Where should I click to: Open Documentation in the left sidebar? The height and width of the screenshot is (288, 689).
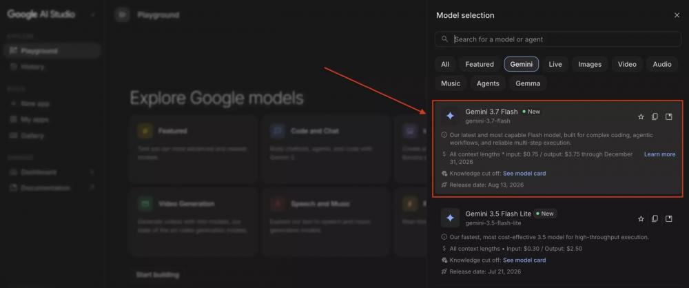pos(52,187)
